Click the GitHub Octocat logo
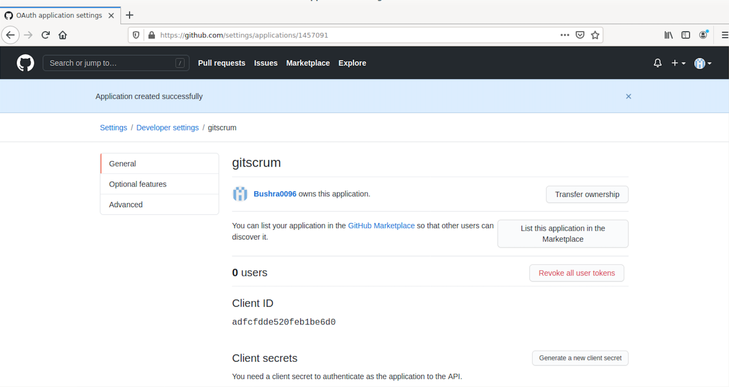This screenshot has width=729, height=387. [25, 63]
